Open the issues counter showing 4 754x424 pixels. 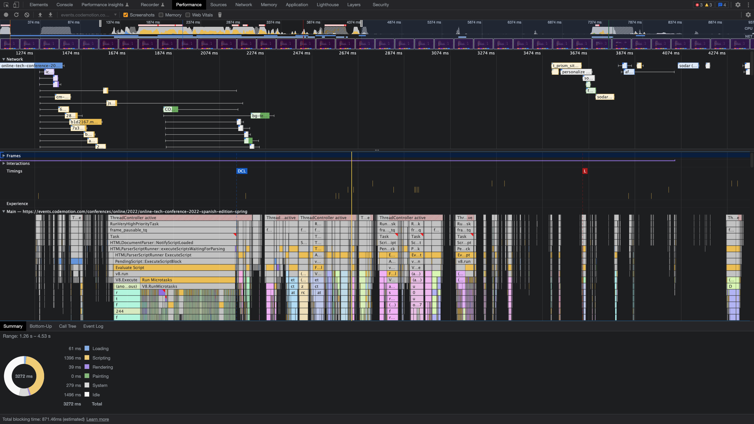coord(722,5)
